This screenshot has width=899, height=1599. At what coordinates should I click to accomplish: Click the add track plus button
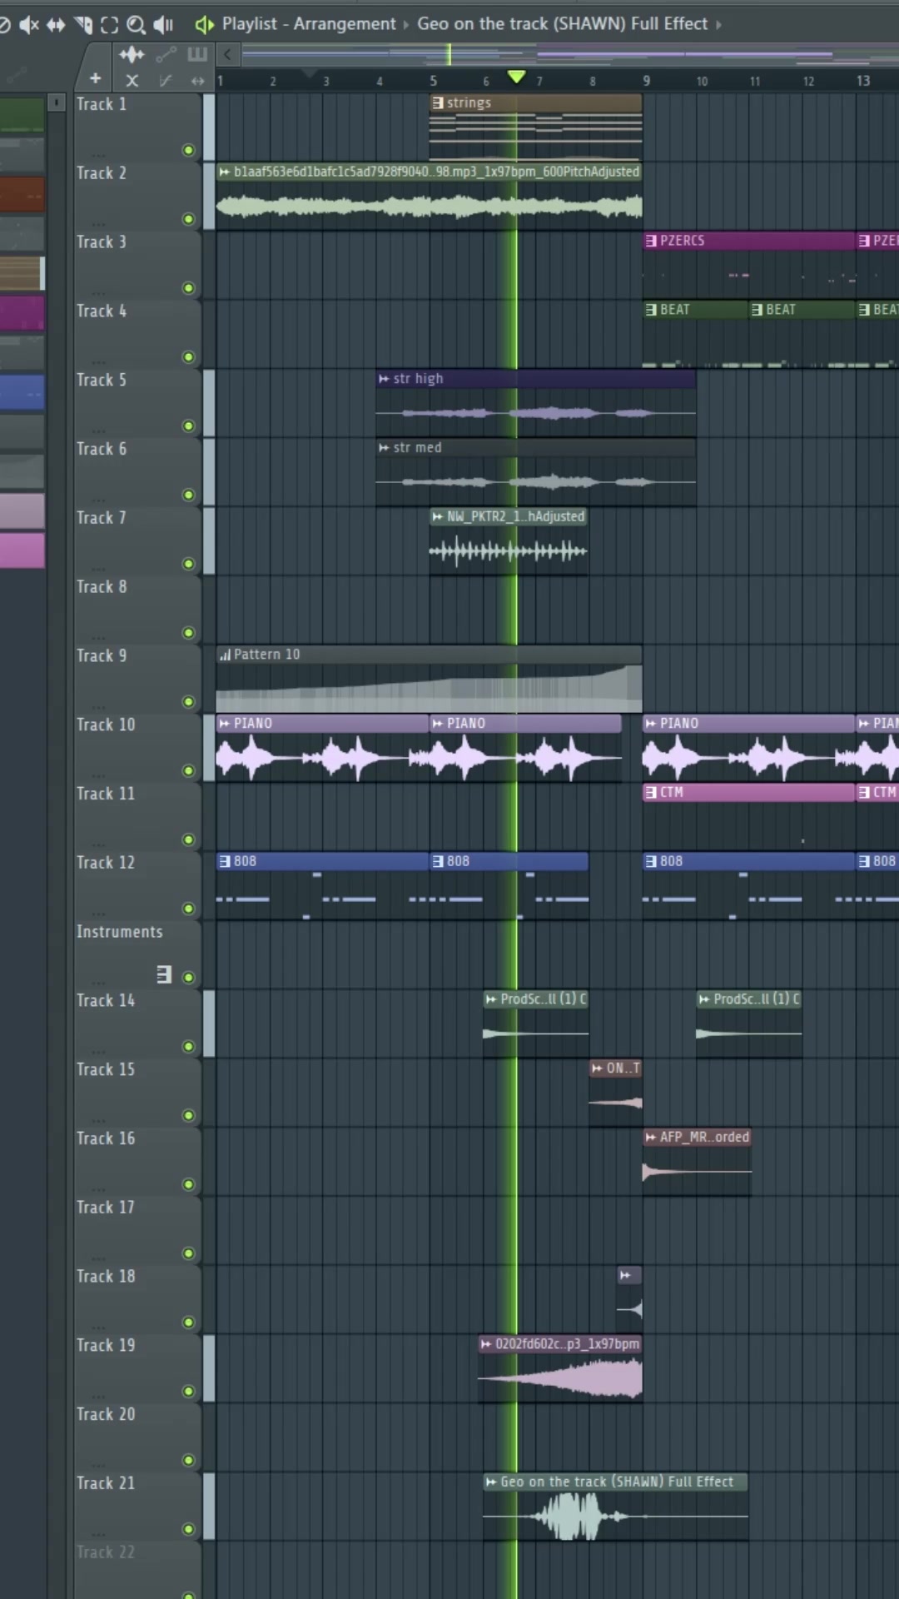click(x=96, y=79)
